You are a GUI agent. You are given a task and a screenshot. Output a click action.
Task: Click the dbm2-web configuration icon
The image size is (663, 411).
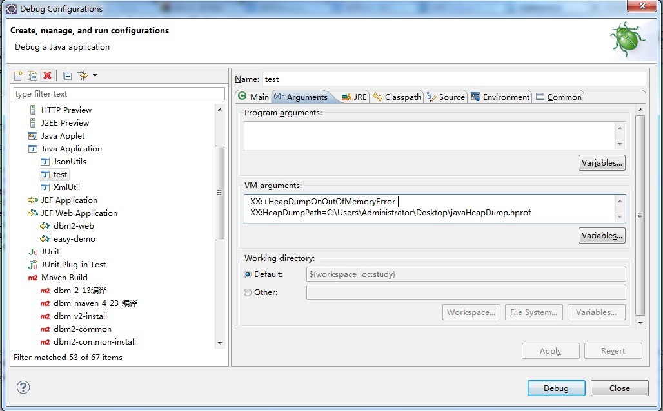coord(45,226)
